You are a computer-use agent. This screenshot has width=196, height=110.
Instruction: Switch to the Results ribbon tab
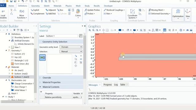pyautogui.click(x=97, y=6)
